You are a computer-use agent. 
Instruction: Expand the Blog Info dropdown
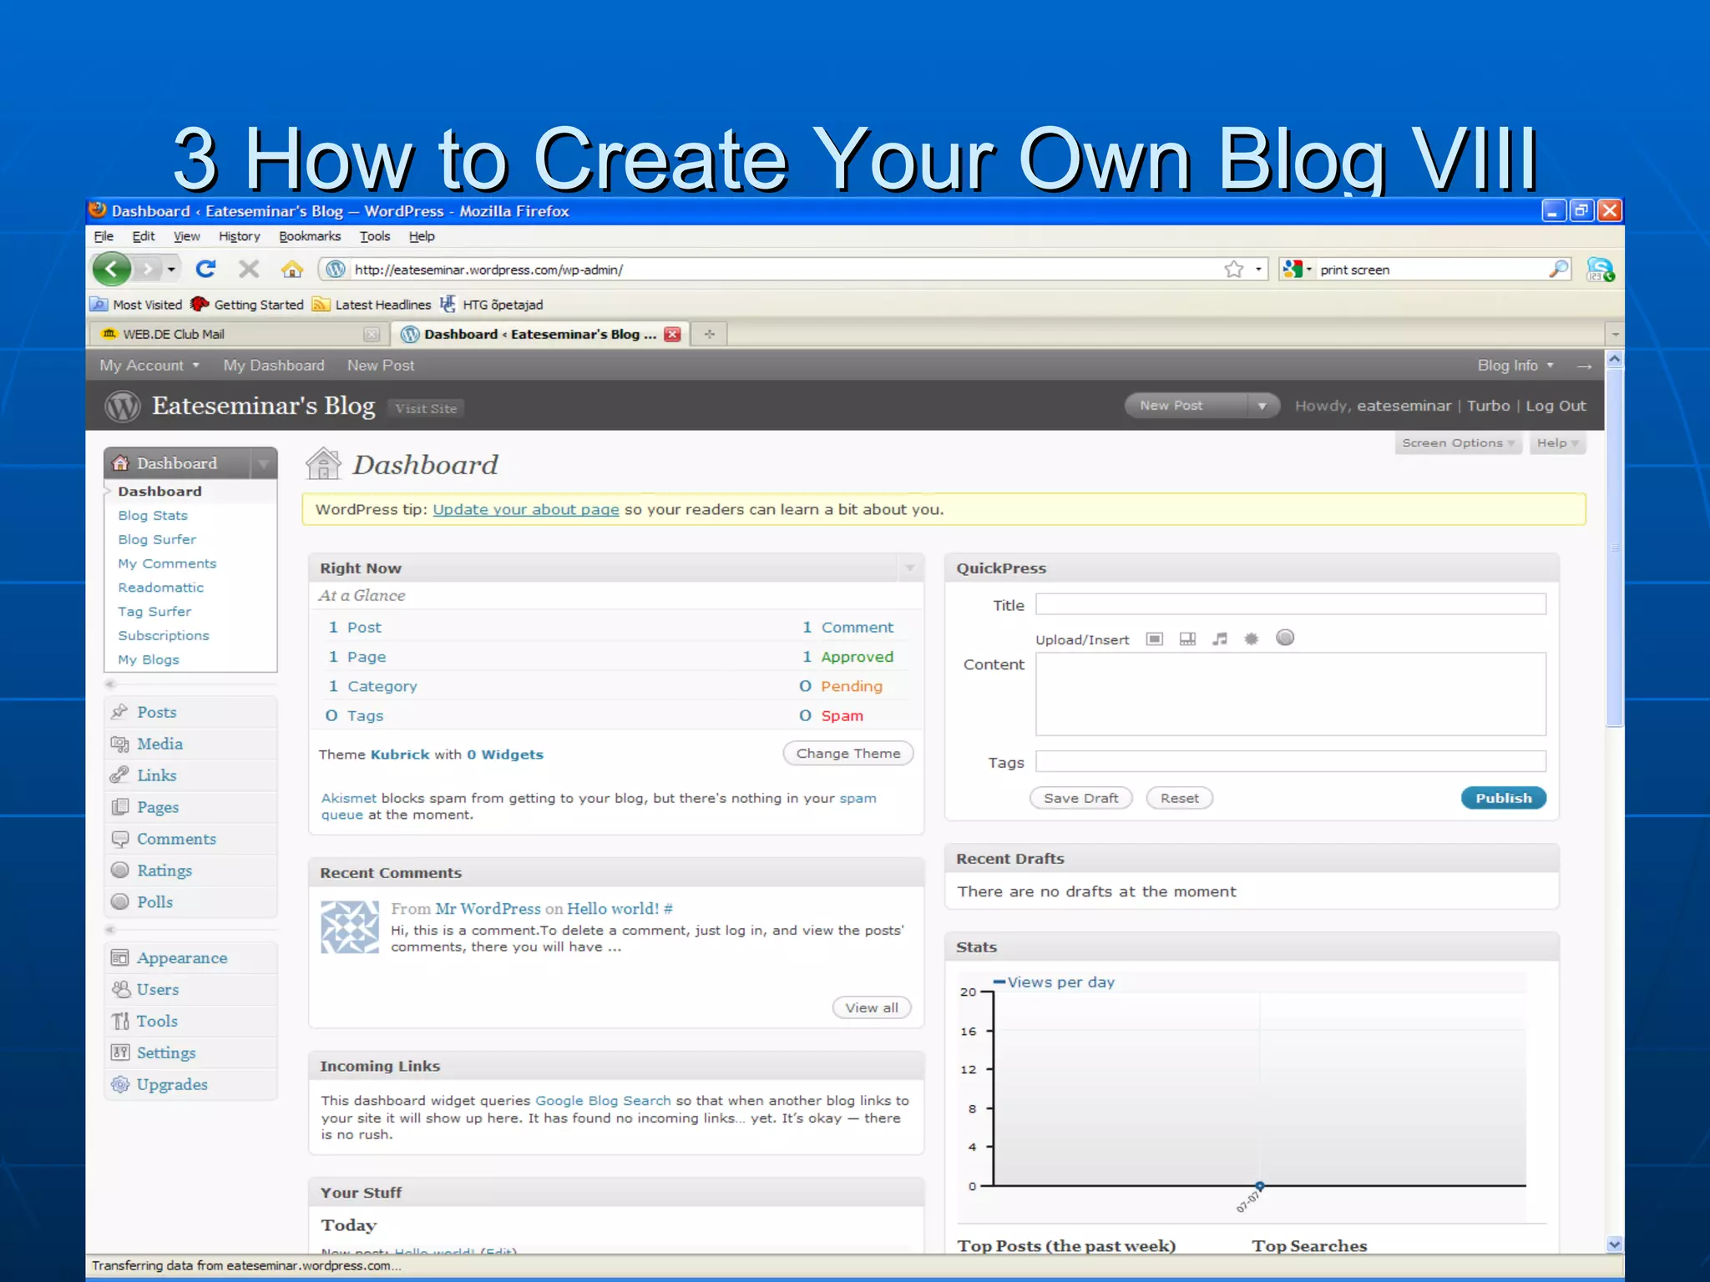[x=1515, y=366]
